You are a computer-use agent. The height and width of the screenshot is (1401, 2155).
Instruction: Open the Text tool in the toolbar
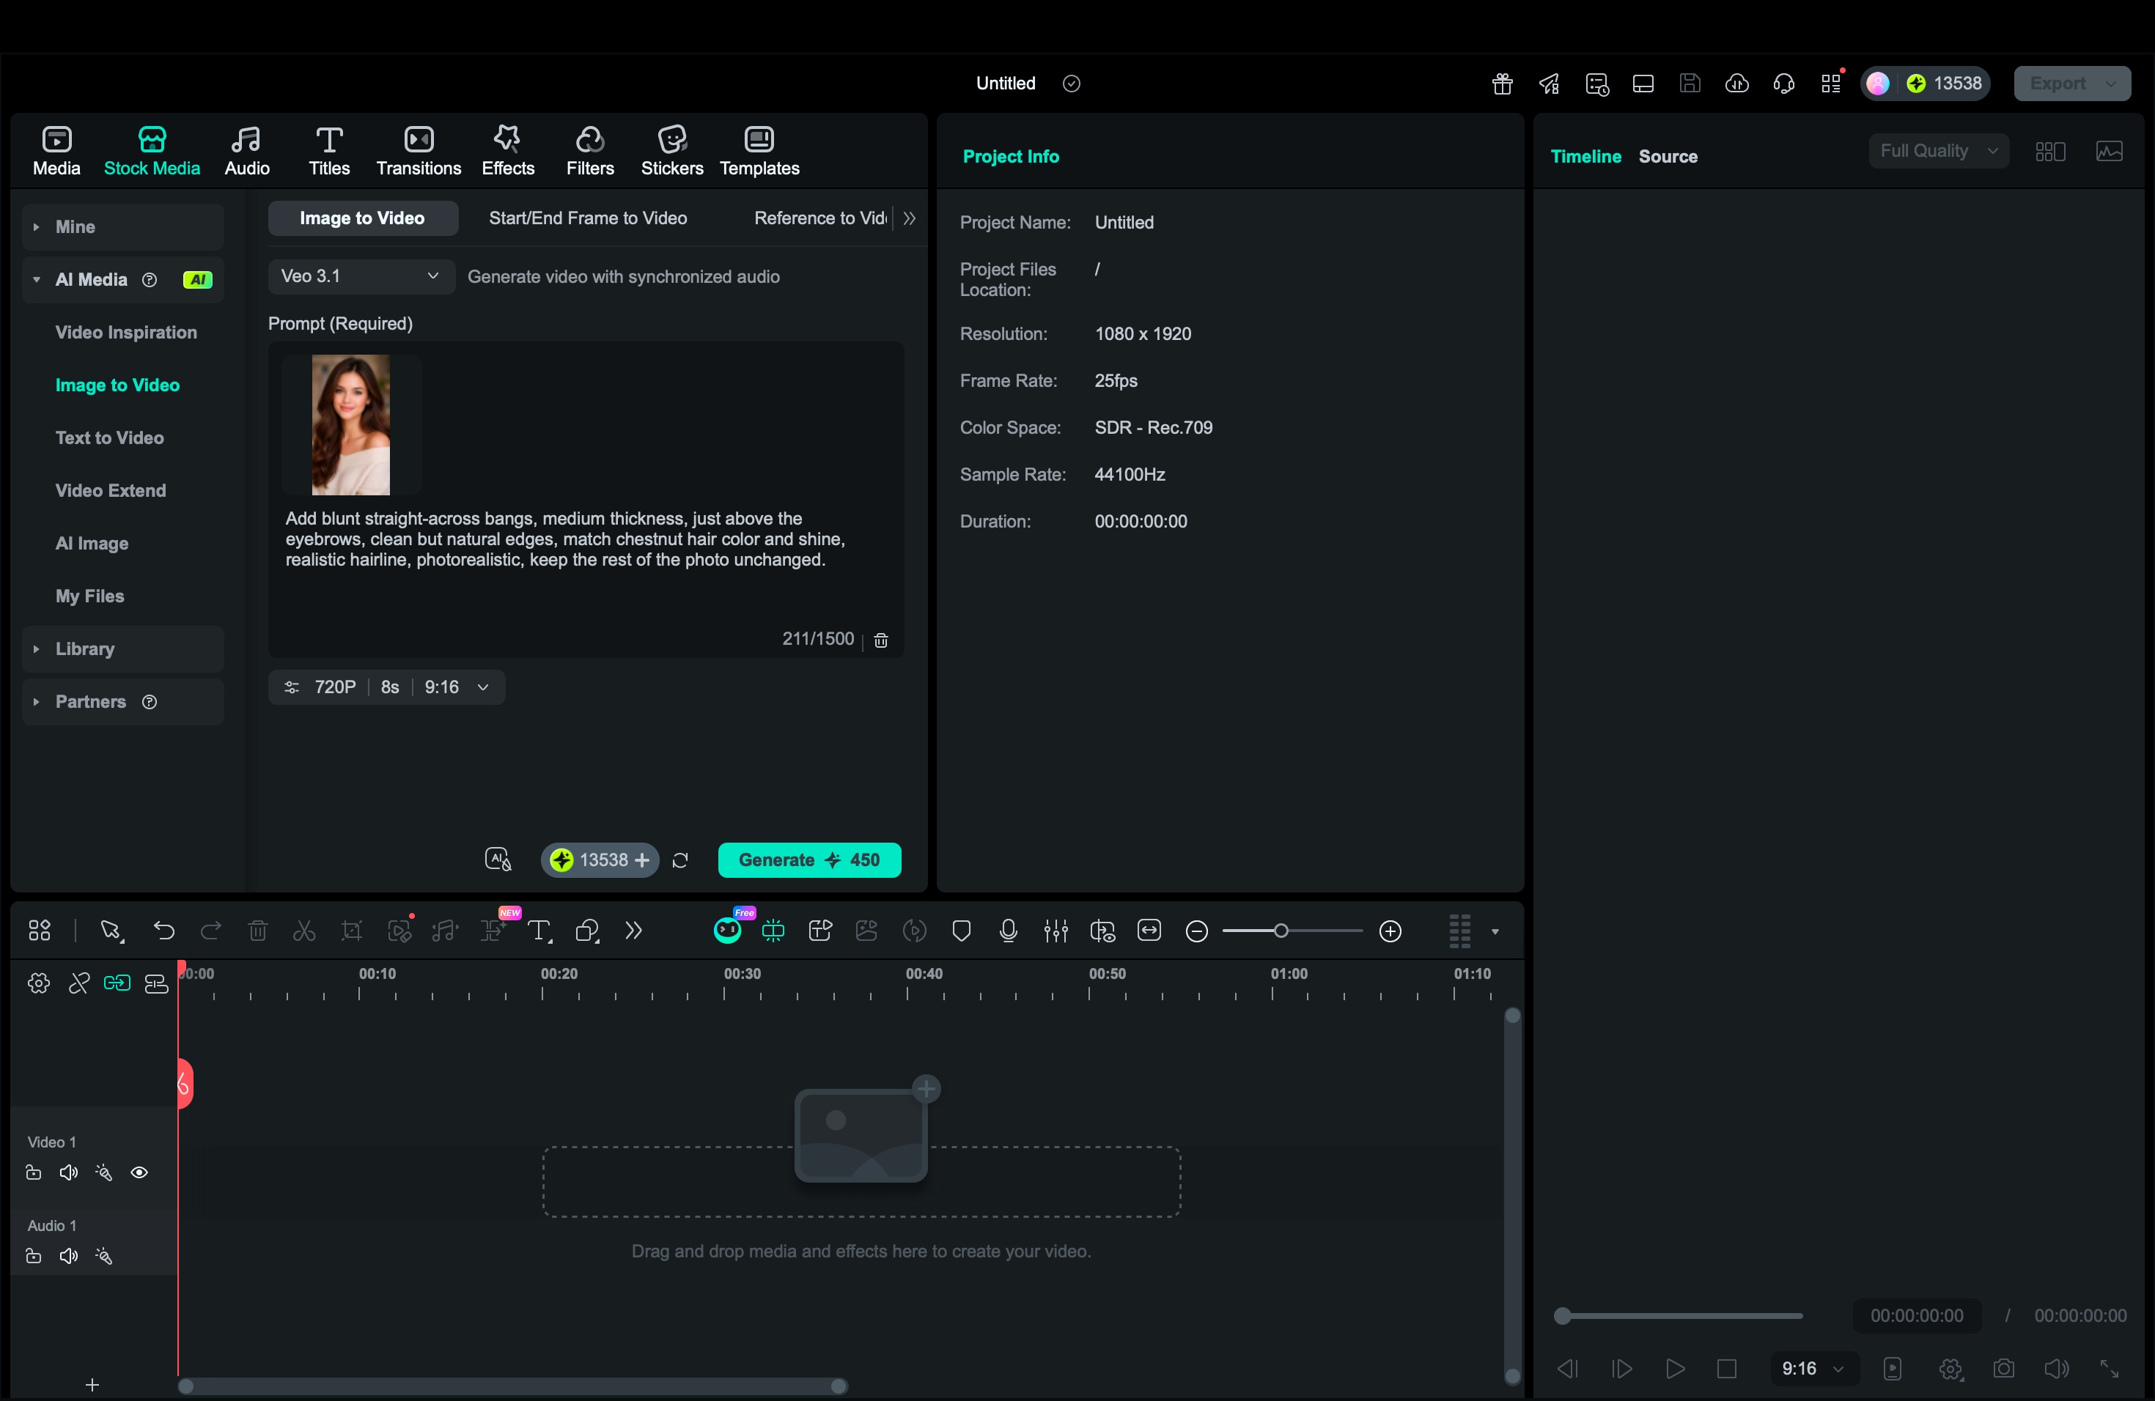539,931
